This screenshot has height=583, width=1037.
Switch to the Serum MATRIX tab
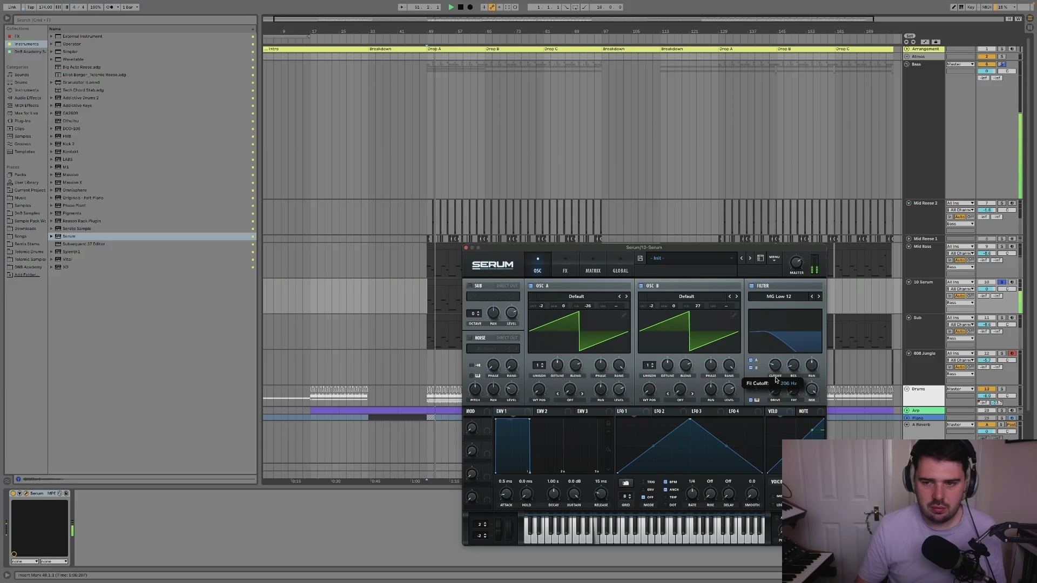coord(593,265)
